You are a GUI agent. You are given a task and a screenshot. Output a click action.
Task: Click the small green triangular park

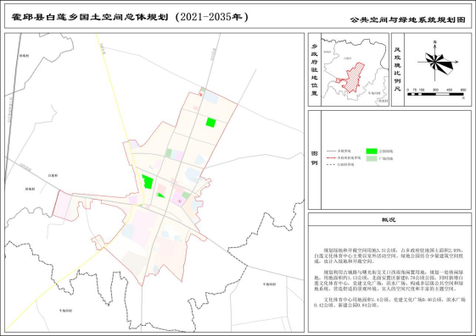pyautogui.click(x=160, y=196)
